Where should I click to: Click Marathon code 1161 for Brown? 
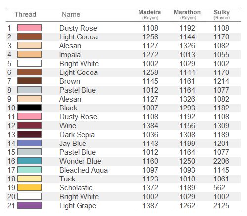point(187,81)
